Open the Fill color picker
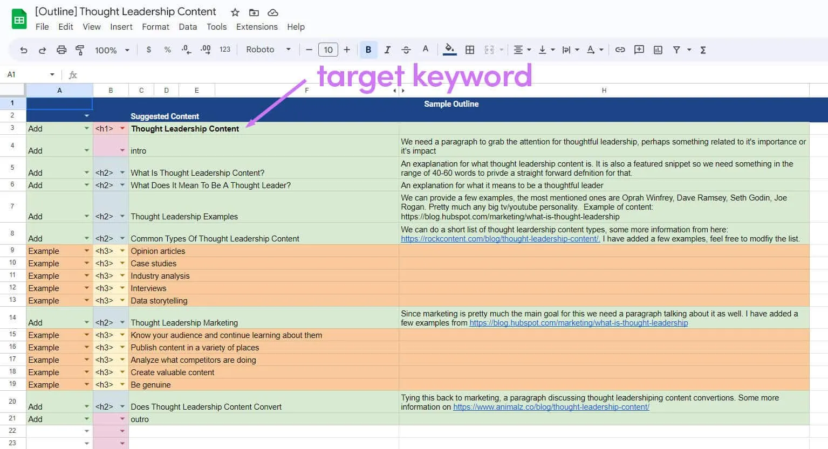The width and height of the screenshot is (828, 449). [449, 50]
